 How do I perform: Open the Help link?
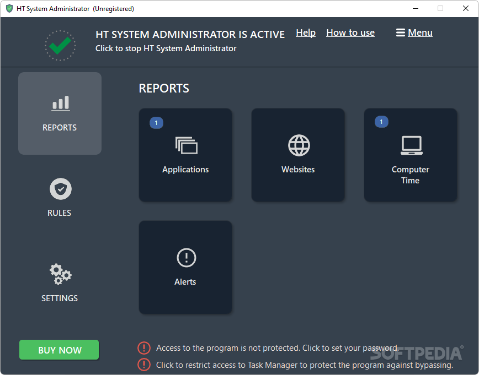(x=306, y=32)
